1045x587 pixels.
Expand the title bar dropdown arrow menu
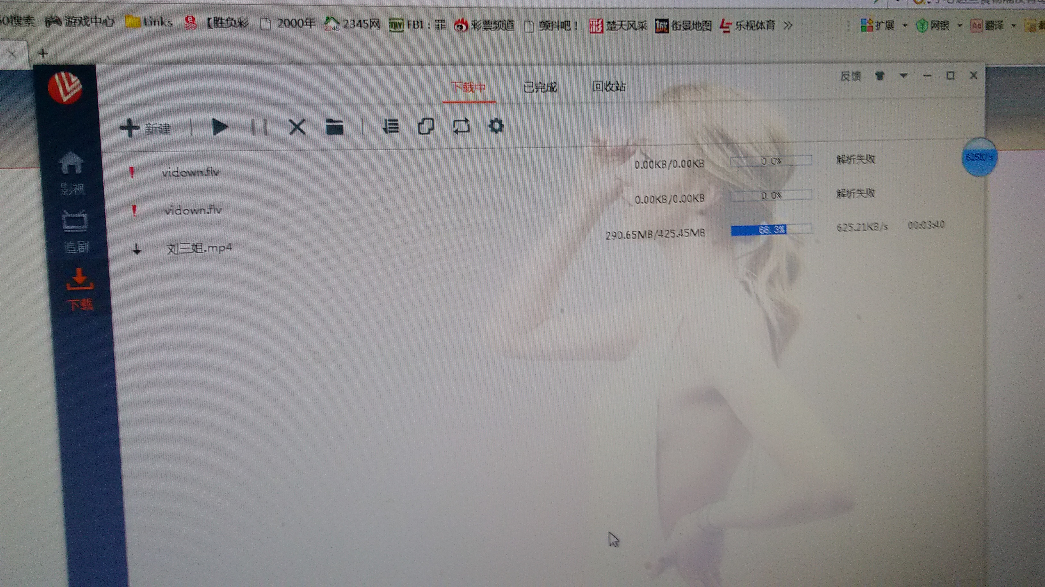coord(903,76)
